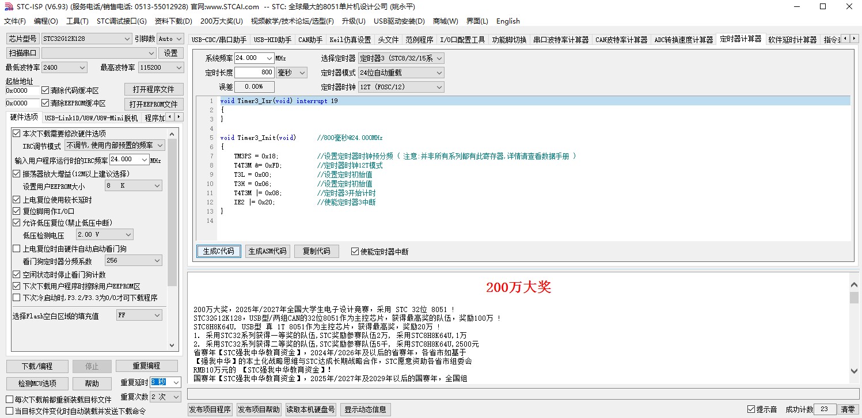
Task: Toggle 复位脚用作I/O口 checkbox
Action: [17, 211]
